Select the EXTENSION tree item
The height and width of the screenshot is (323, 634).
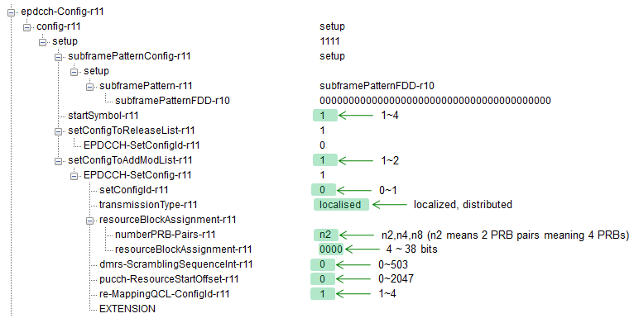[127, 309]
